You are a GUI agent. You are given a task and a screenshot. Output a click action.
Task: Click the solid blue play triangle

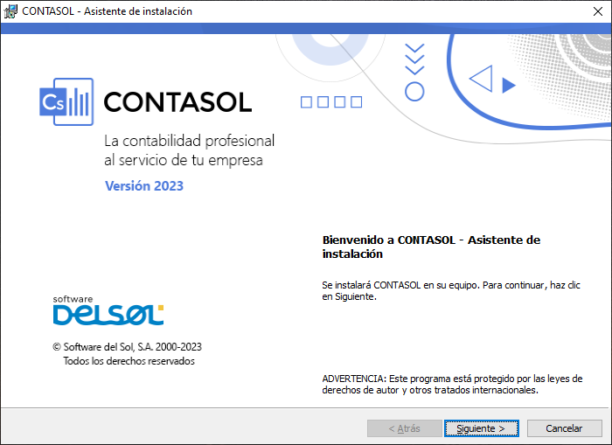point(509,85)
